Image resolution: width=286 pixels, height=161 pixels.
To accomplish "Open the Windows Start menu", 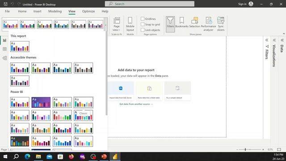I will pyautogui.click(x=5, y=157).
